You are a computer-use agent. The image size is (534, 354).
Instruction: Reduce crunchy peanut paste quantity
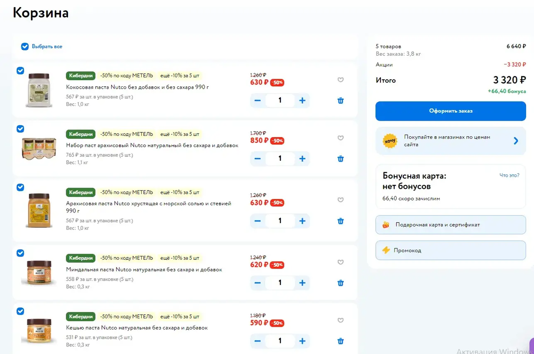(x=258, y=220)
